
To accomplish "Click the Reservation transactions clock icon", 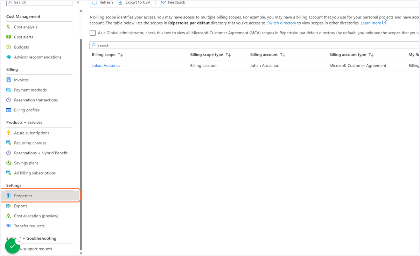I will point(9,100).
